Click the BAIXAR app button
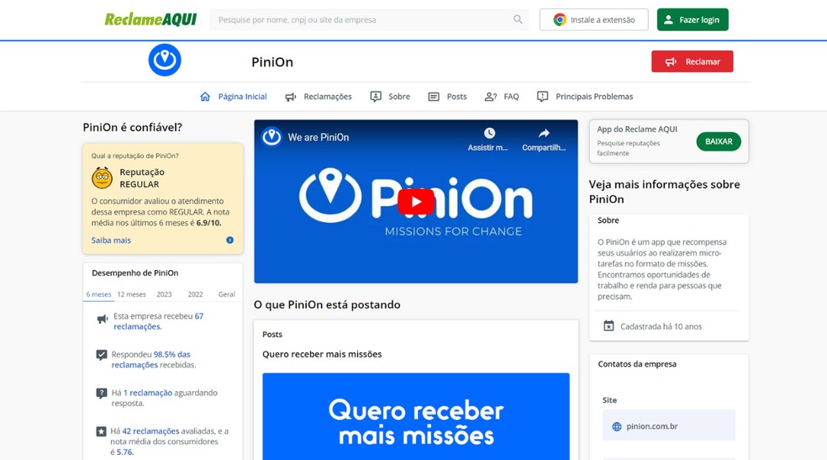Viewport: 827px width, 460px height. (719, 141)
